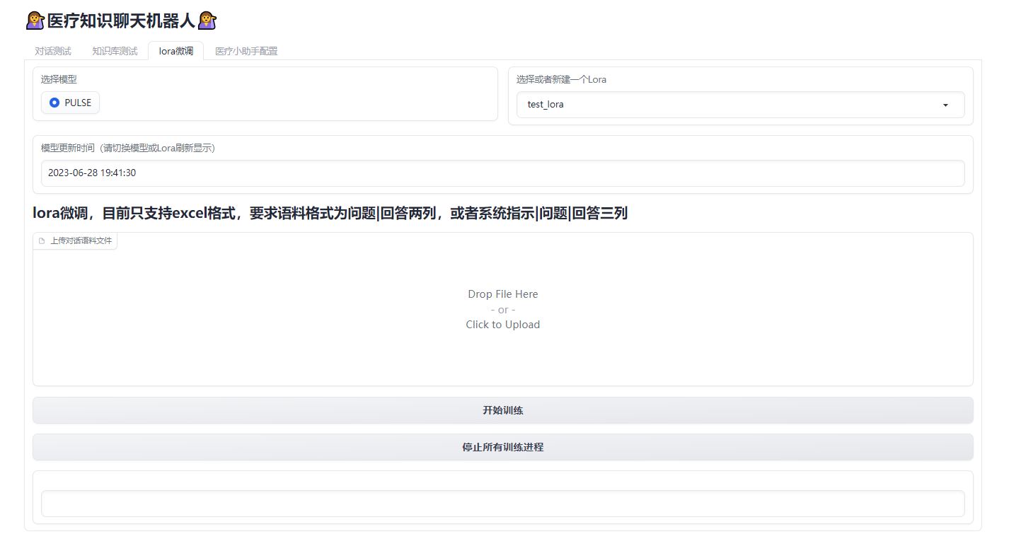Click the empty output textbox at the bottom
Screen dimensions: 1009x551
pos(503,504)
